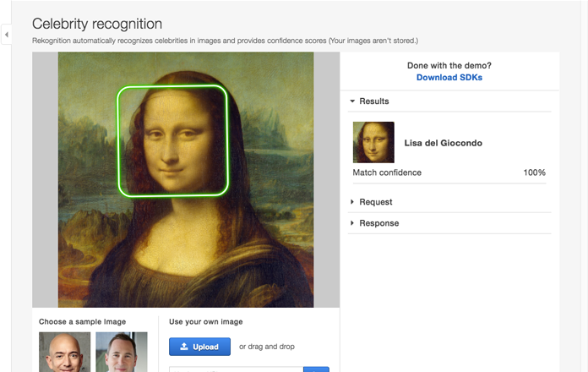Screen dimensions: 588x372
Task: Click the Rekognition description text
Action: 225,41
